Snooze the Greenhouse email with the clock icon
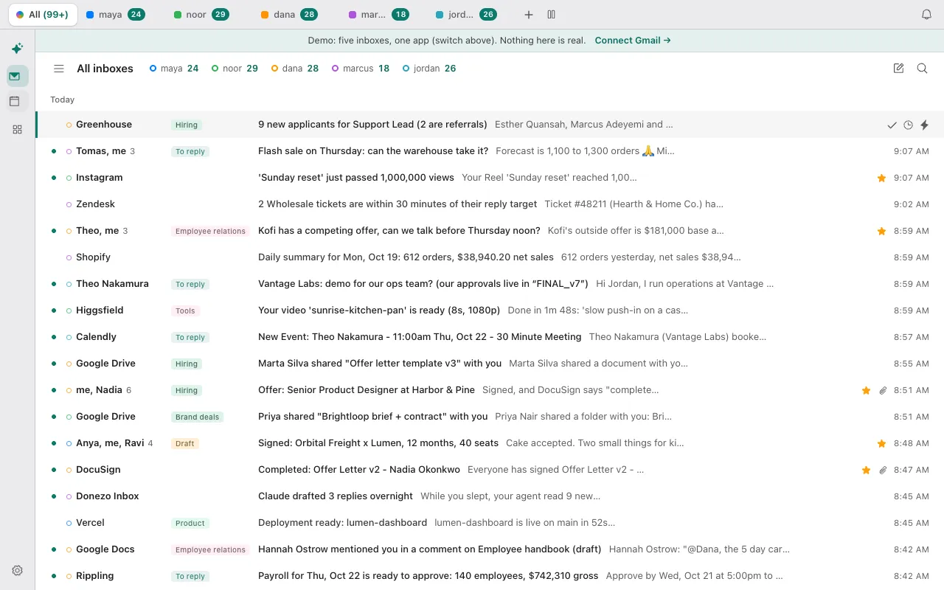Screen dimensions: 944x590 pos(908,125)
